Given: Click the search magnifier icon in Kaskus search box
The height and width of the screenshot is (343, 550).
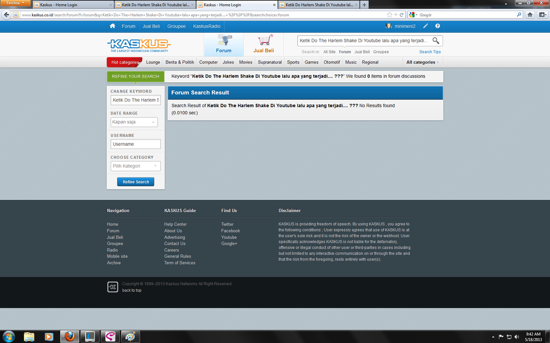Looking at the screenshot, I should pos(436,41).
